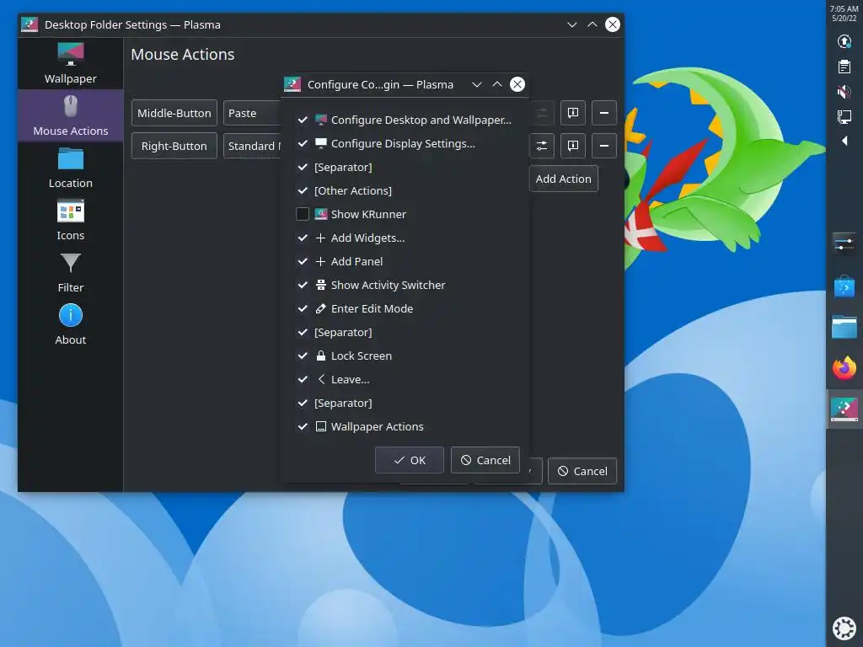This screenshot has height=647, width=863.
Task: Toggle the Leave... checkbox
Action: coord(303,379)
